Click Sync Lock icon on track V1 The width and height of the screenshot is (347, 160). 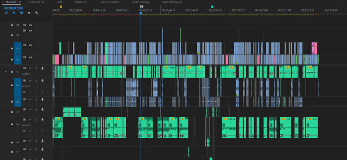coord(25,57)
